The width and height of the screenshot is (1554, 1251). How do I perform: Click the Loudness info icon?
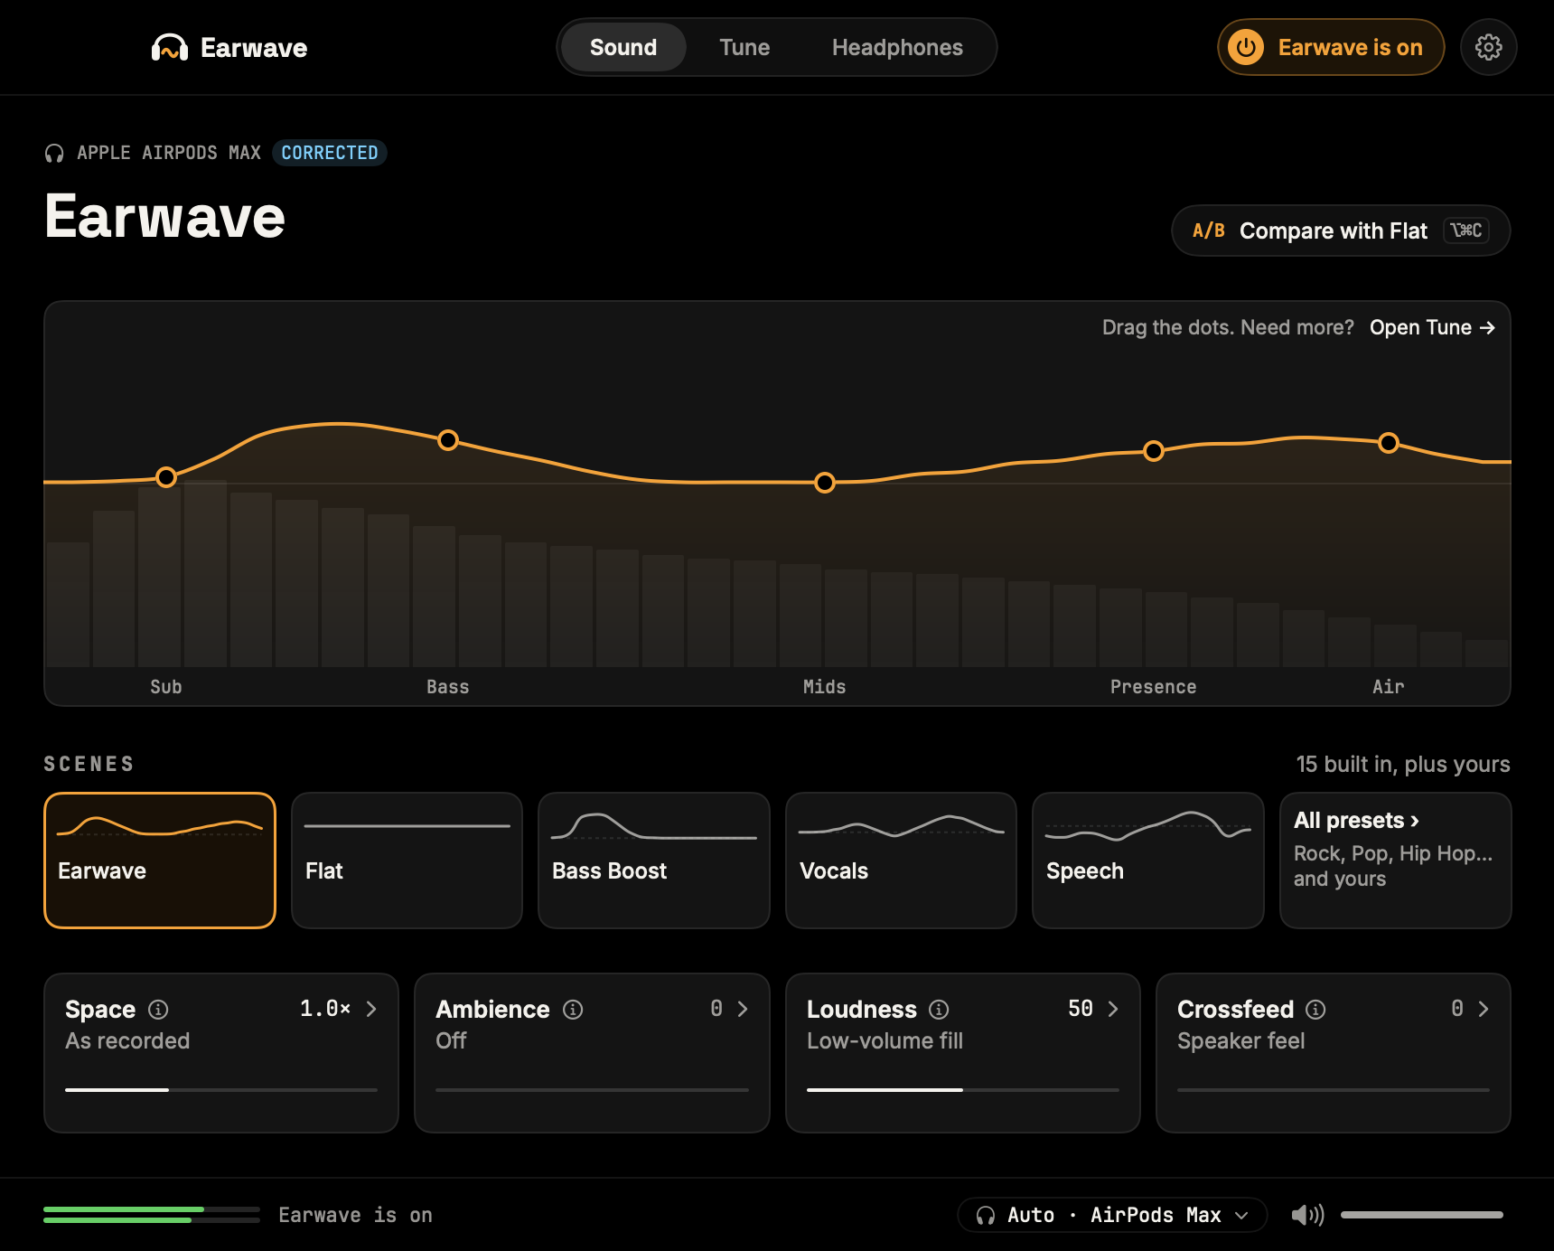coord(939,1009)
